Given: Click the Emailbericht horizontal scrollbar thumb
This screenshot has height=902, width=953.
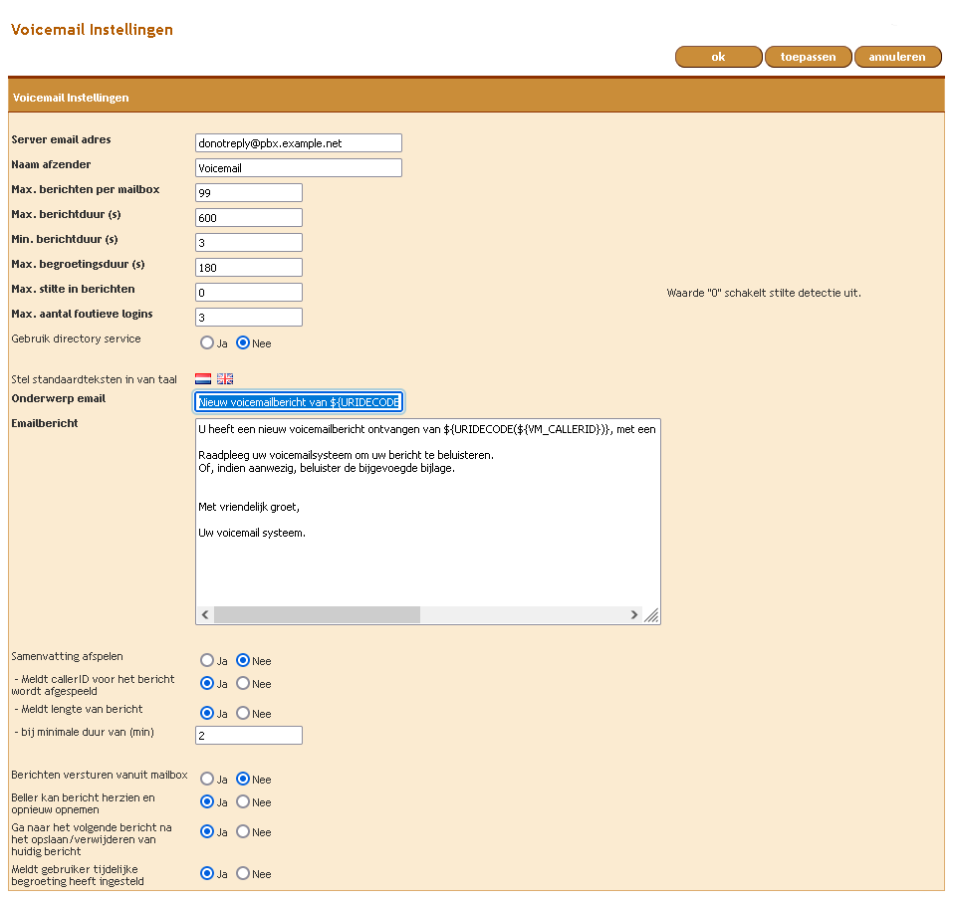Looking at the screenshot, I should [x=317, y=615].
